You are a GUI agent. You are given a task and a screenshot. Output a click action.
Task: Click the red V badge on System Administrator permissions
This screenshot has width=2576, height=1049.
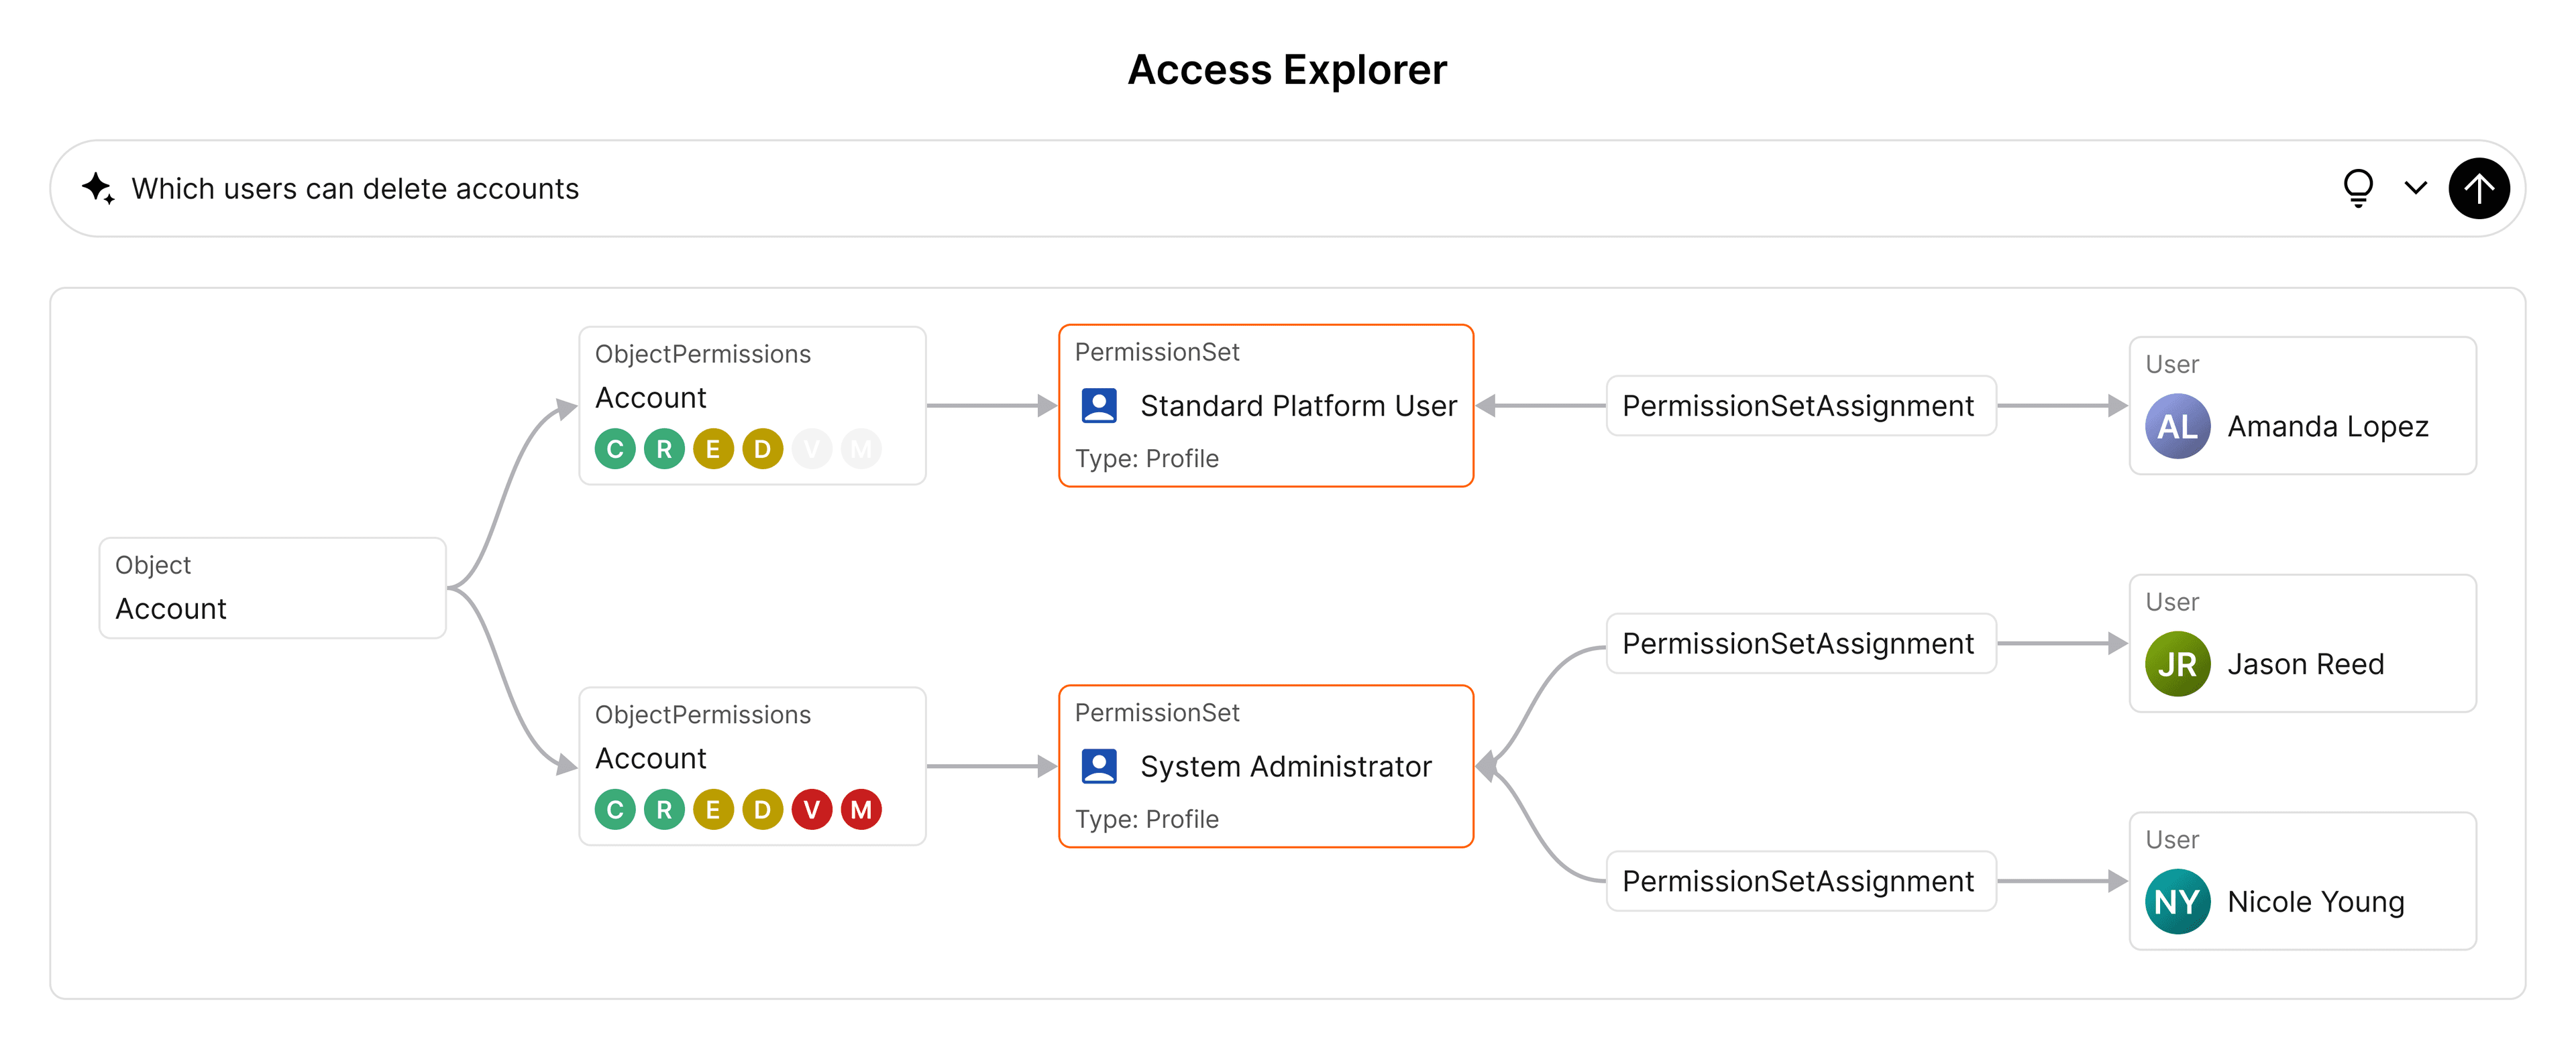coord(811,809)
